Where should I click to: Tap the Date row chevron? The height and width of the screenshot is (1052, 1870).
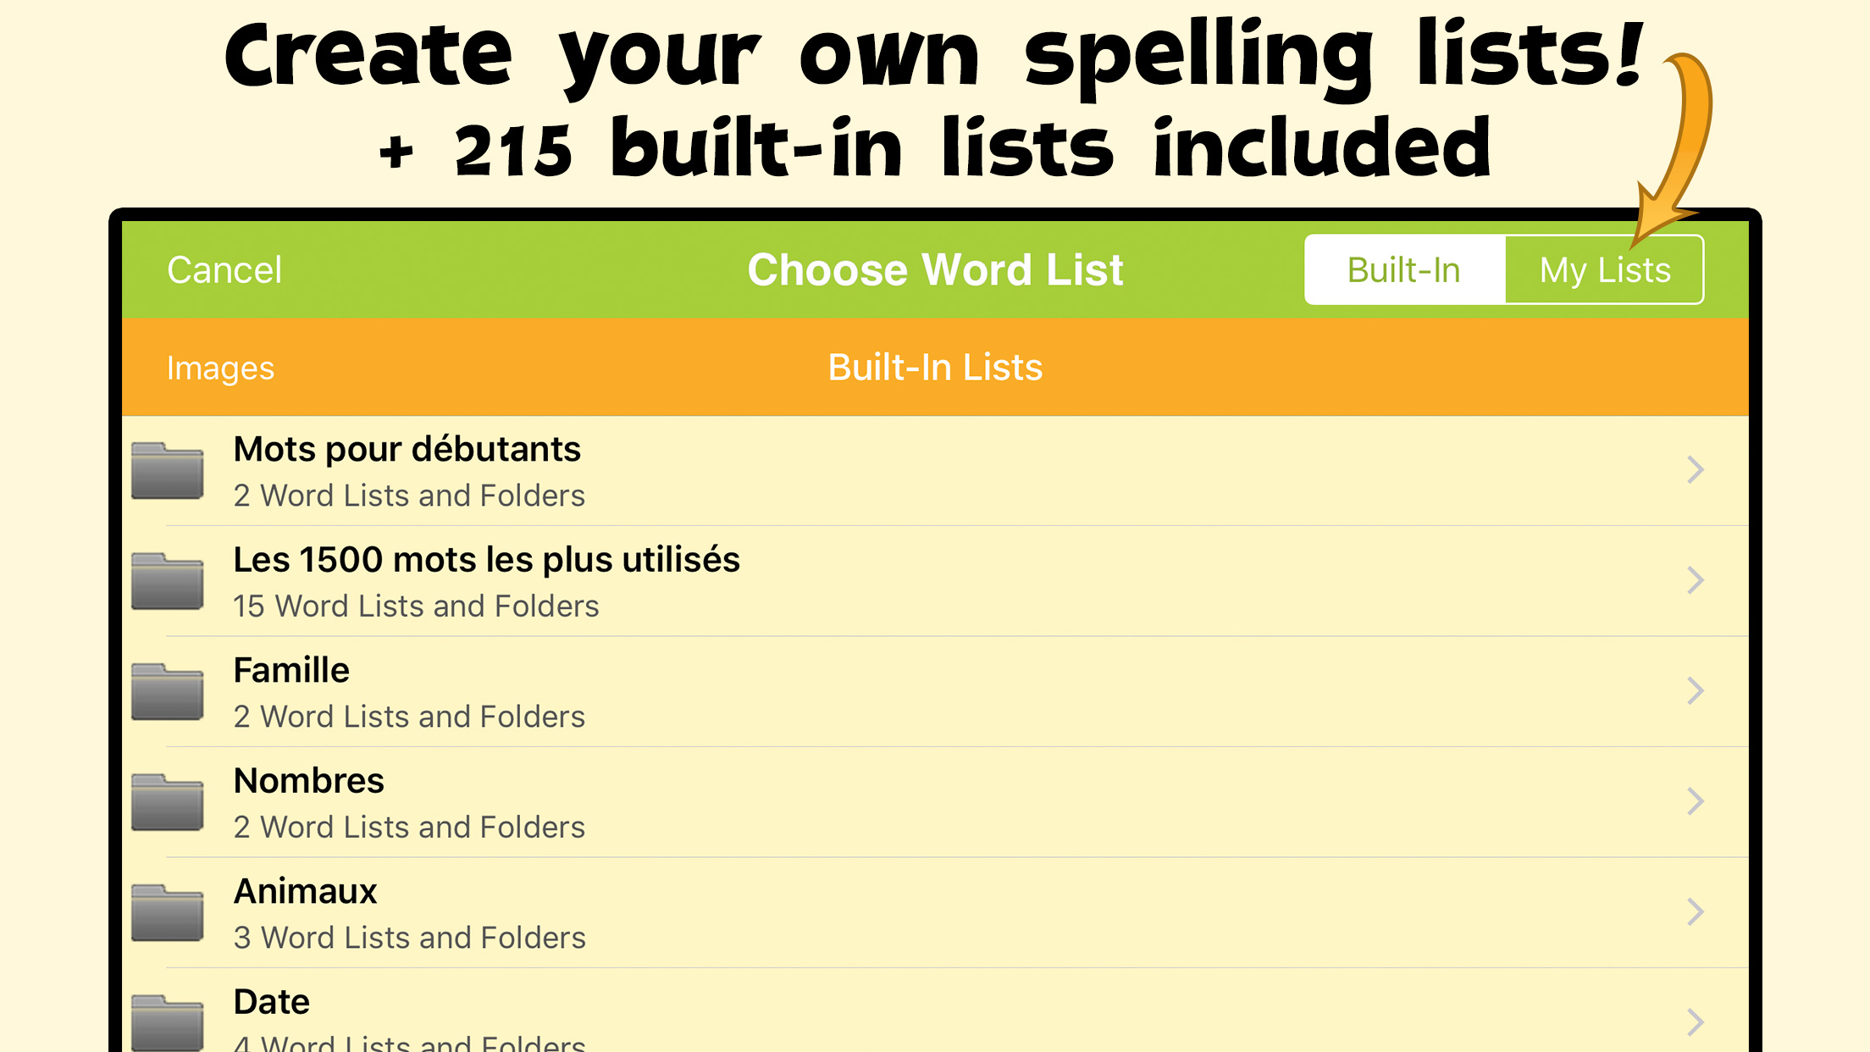click(x=1695, y=1022)
